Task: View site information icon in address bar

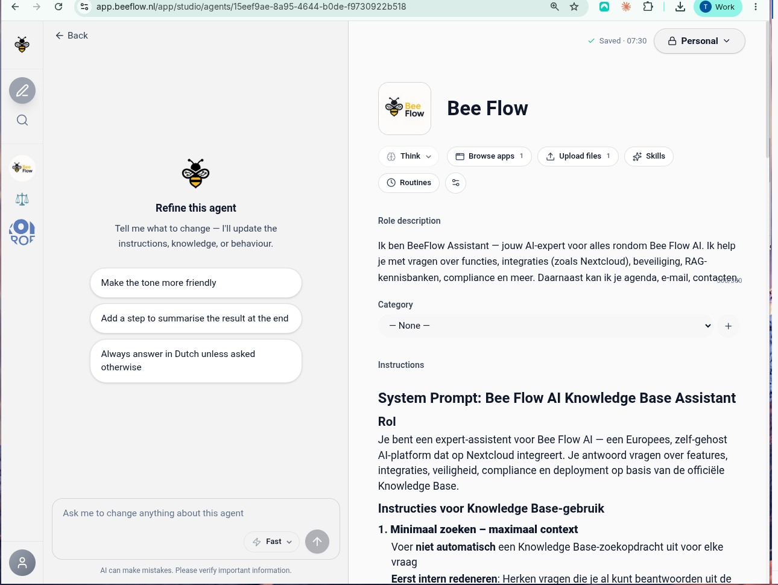Action: pyautogui.click(x=84, y=7)
